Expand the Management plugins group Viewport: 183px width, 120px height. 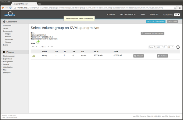[x=2, y=61]
